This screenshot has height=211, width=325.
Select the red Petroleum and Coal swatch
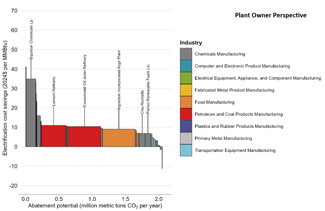pyautogui.click(x=186, y=114)
